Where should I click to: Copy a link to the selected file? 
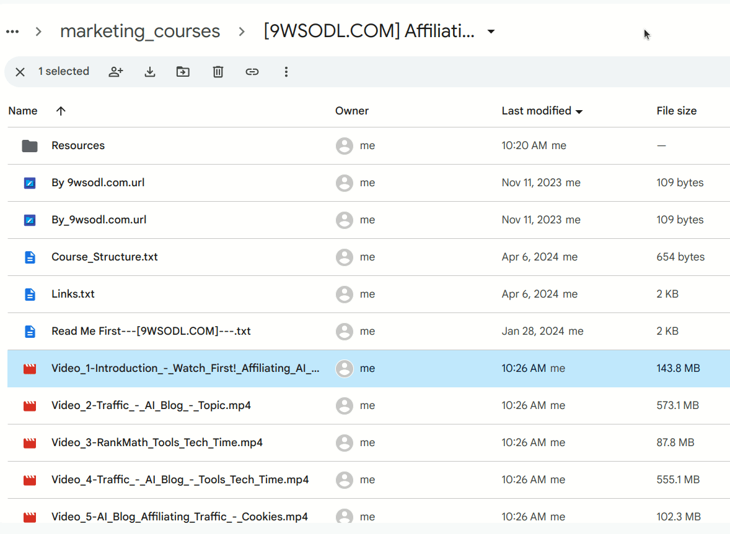point(252,72)
